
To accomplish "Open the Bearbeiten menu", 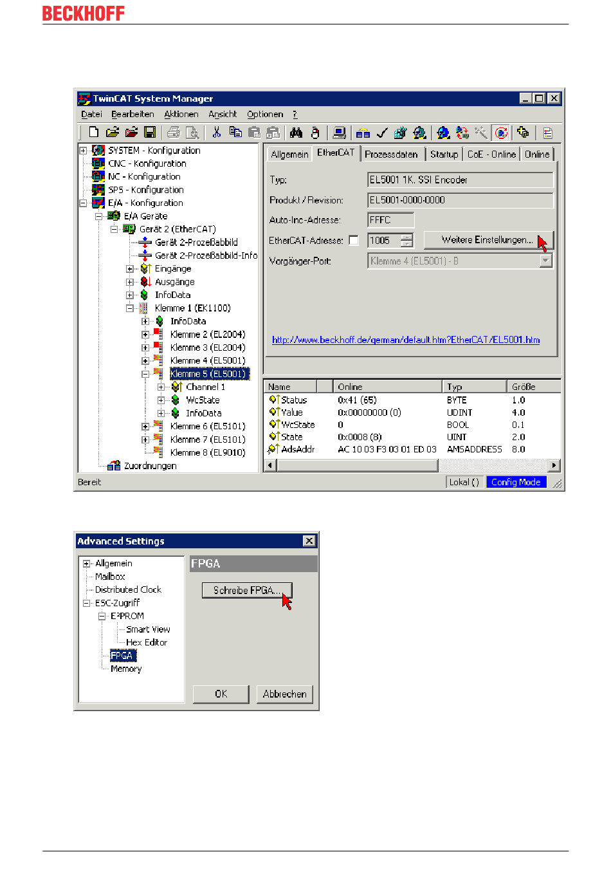I will point(132,114).
